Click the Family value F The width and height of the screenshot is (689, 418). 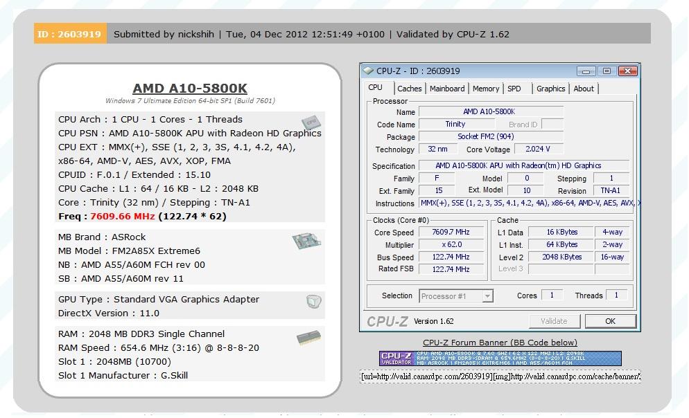tap(437, 178)
